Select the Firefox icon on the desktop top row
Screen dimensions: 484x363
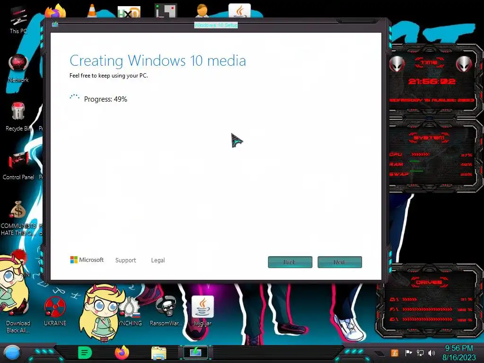point(55,11)
